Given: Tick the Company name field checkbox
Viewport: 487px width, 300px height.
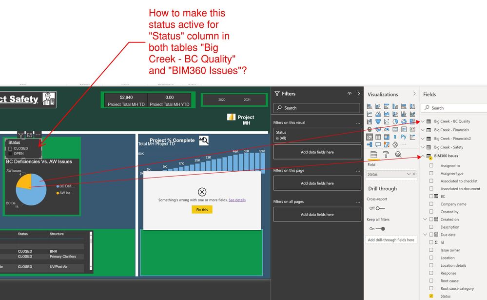Looking at the screenshot, I should point(431,204).
